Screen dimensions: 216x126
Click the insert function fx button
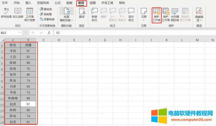point(49,33)
